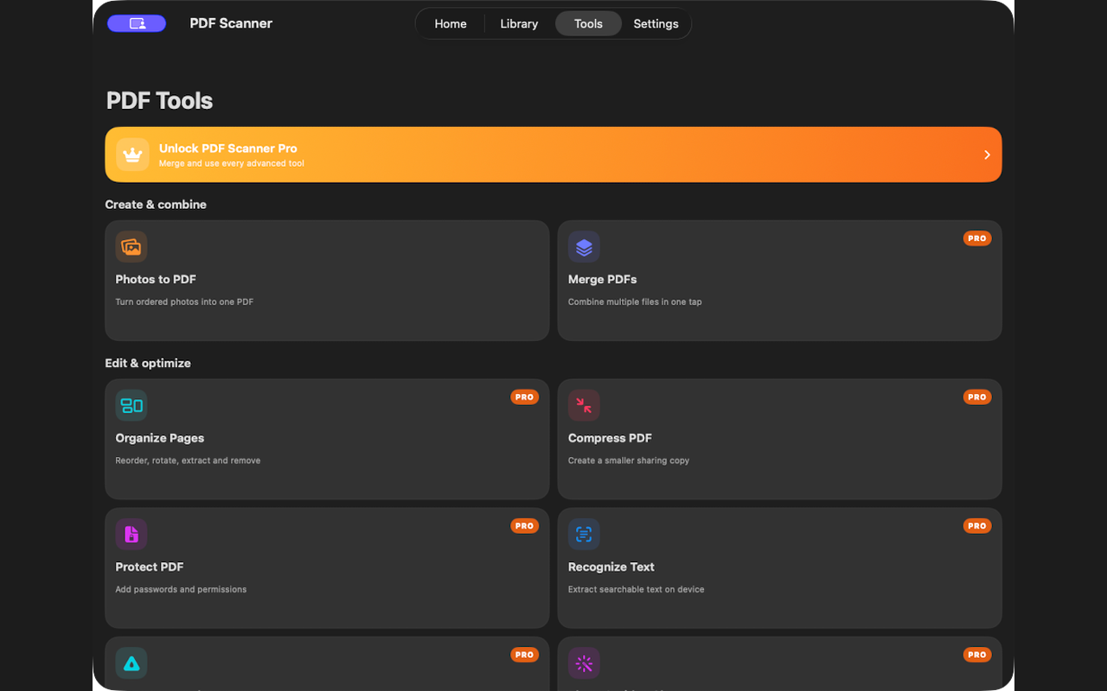Click the PDF Tools page heading
Viewport: 1107px width, 691px height.
pos(159,100)
